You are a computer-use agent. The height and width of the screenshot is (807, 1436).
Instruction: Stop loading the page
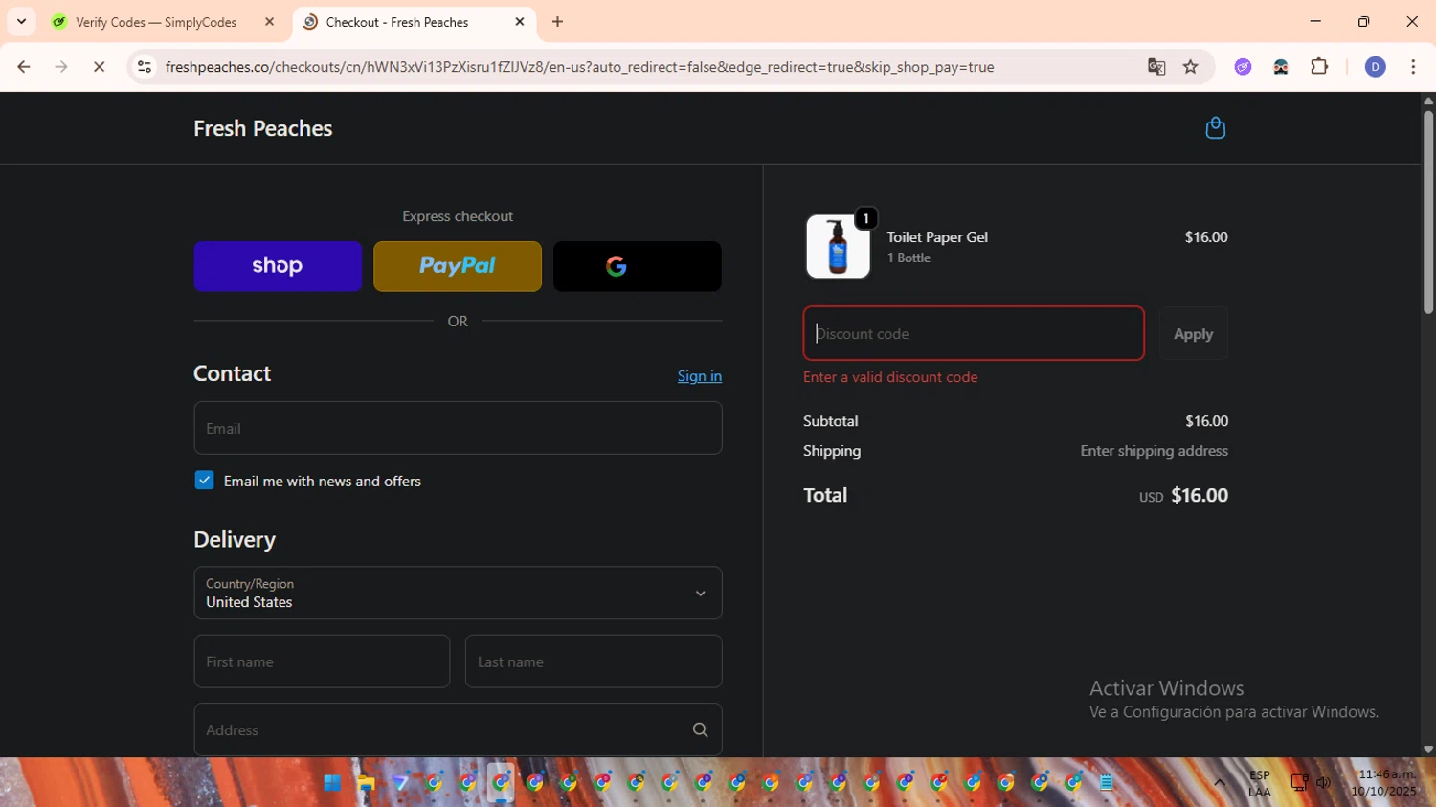pyautogui.click(x=99, y=67)
